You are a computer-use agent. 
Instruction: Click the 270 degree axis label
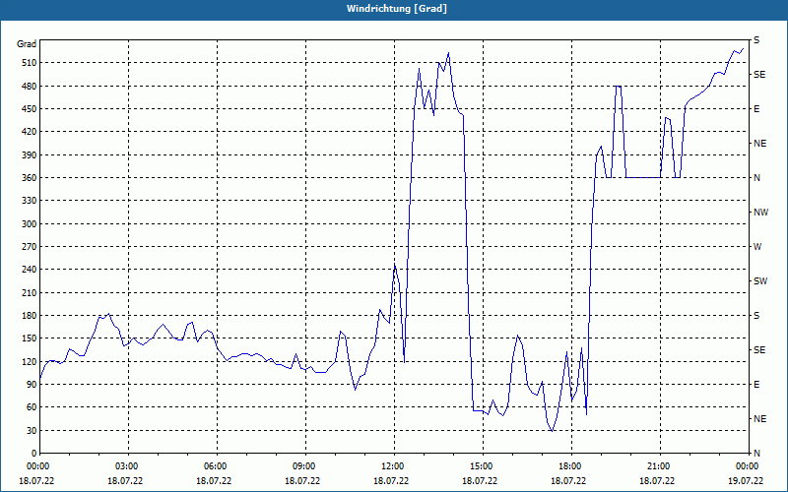(30, 247)
